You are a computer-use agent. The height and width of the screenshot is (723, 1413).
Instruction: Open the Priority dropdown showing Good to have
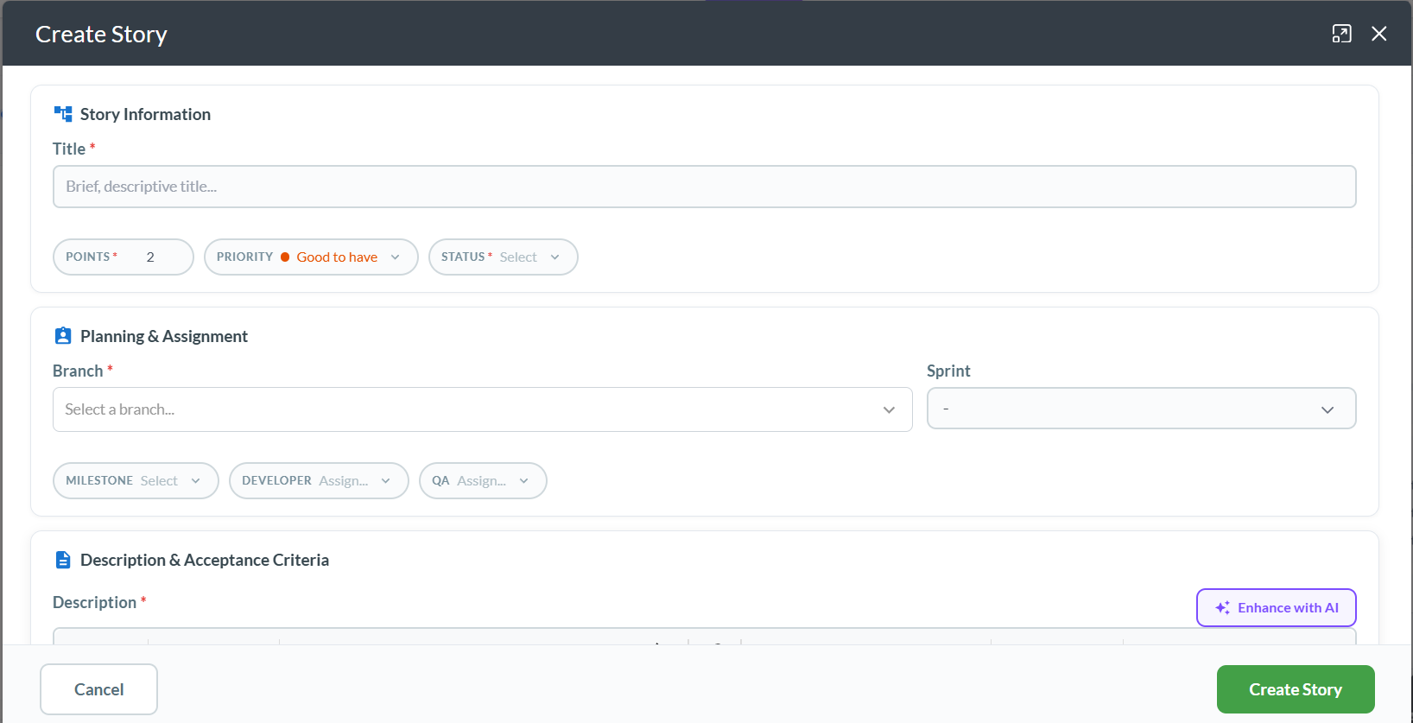coord(311,257)
